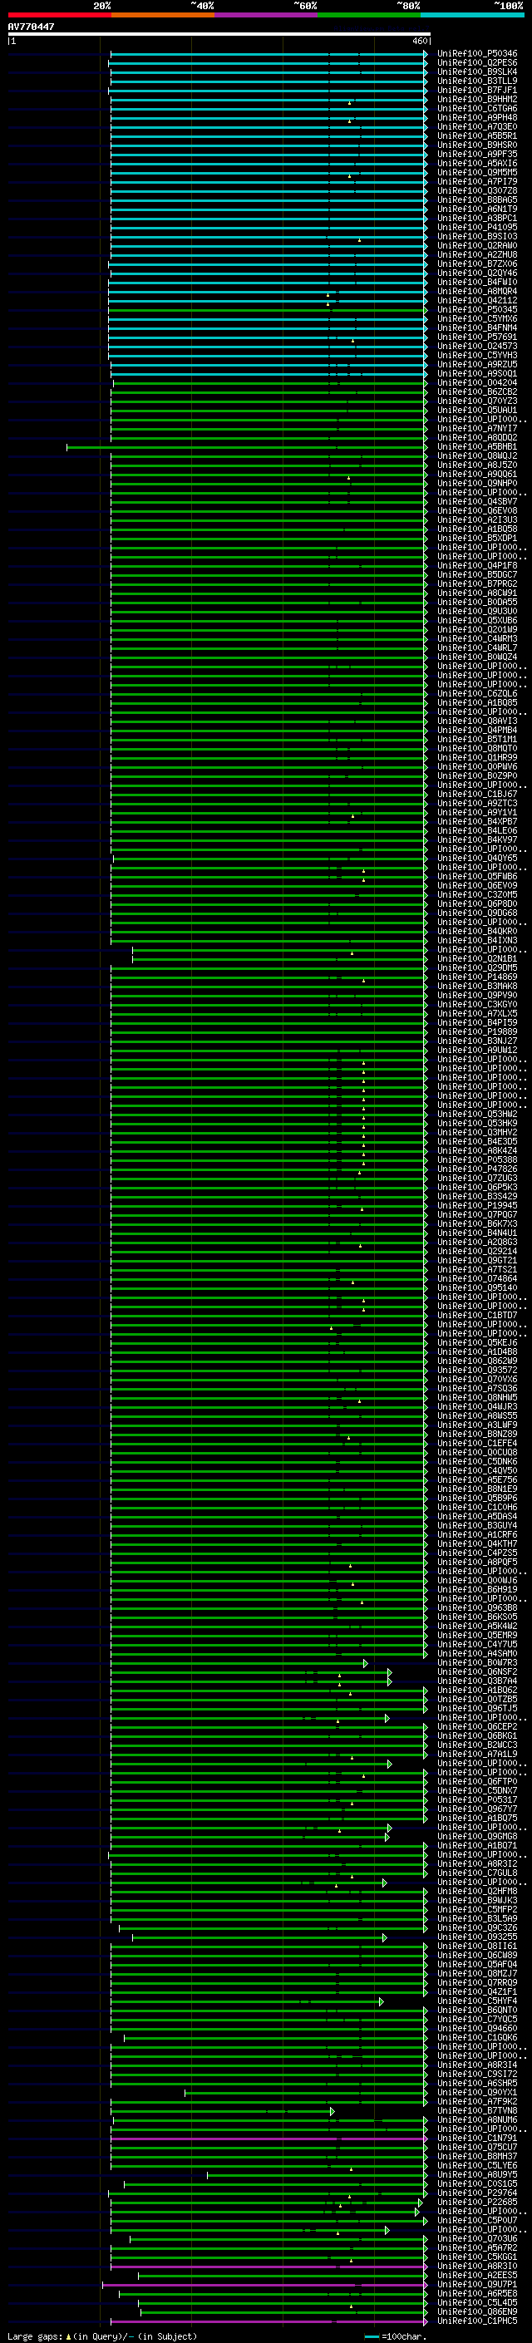Click the UniRef100_P19889 hit label
The image size is (532, 2343).
tap(476, 1031)
